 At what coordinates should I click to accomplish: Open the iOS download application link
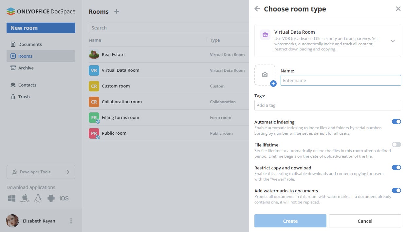tap(64, 198)
